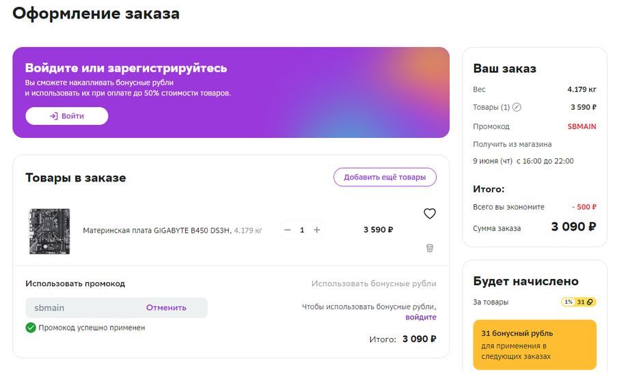This screenshot has width=617, height=372.
Task: Delete the item using trash icon
Action: click(429, 248)
